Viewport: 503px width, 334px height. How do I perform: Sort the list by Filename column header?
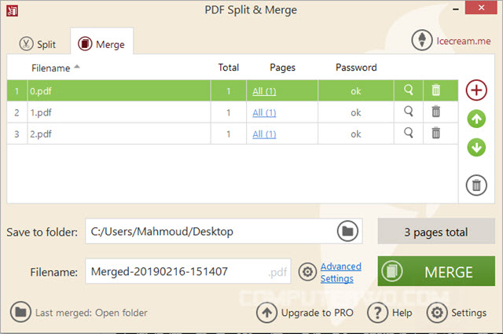click(50, 68)
